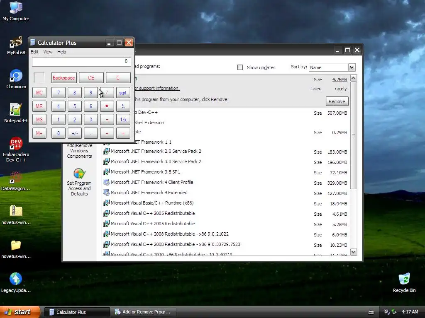Select Set Program Access and Defaults icon

click(79, 182)
